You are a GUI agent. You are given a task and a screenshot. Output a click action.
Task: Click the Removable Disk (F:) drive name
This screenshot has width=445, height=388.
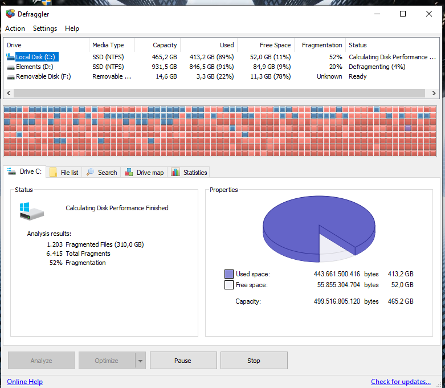pyautogui.click(x=43, y=76)
